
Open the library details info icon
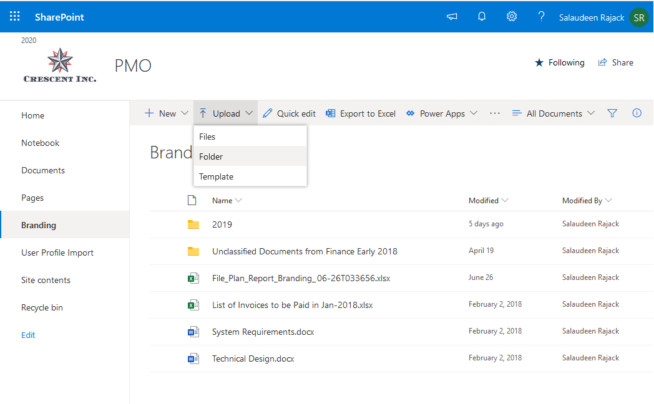click(x=637, y=113)
